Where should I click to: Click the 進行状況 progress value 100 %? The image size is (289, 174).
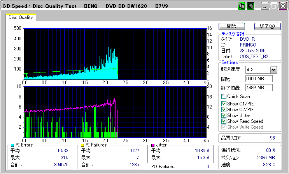(x=270, y=150)
